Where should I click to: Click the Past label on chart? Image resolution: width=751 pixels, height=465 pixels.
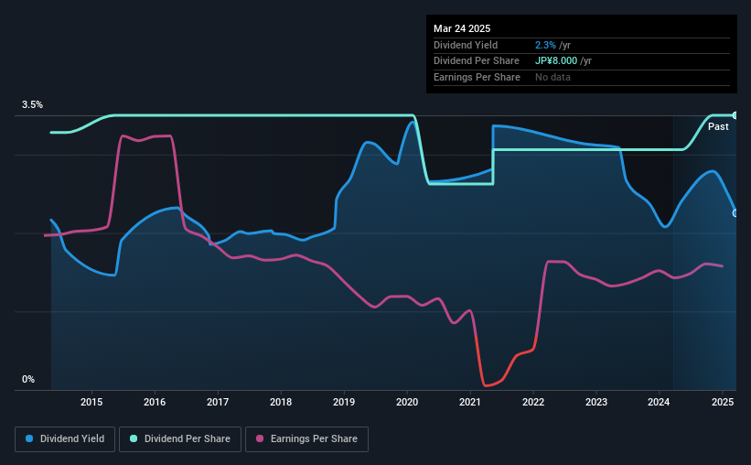[x=718, y=126]
